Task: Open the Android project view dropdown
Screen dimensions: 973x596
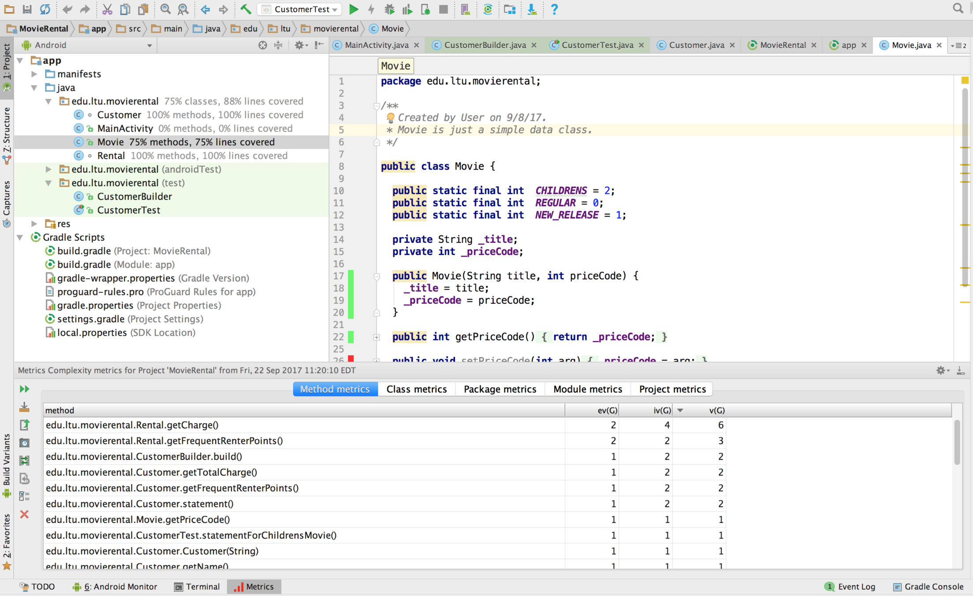Action: [88, 45]
